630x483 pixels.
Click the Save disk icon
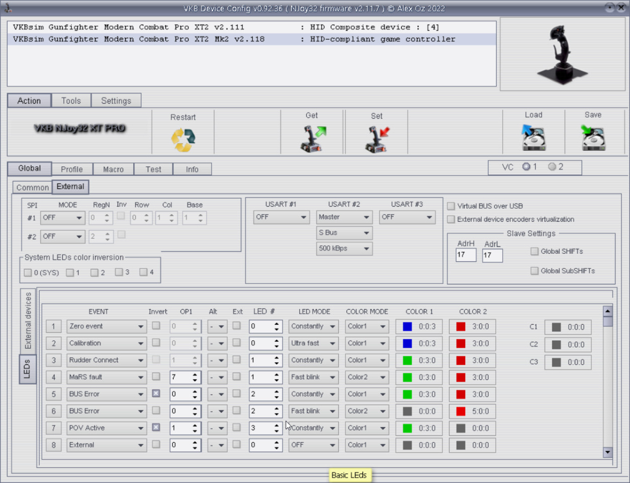pyautogui.click(x=593, y=137)
